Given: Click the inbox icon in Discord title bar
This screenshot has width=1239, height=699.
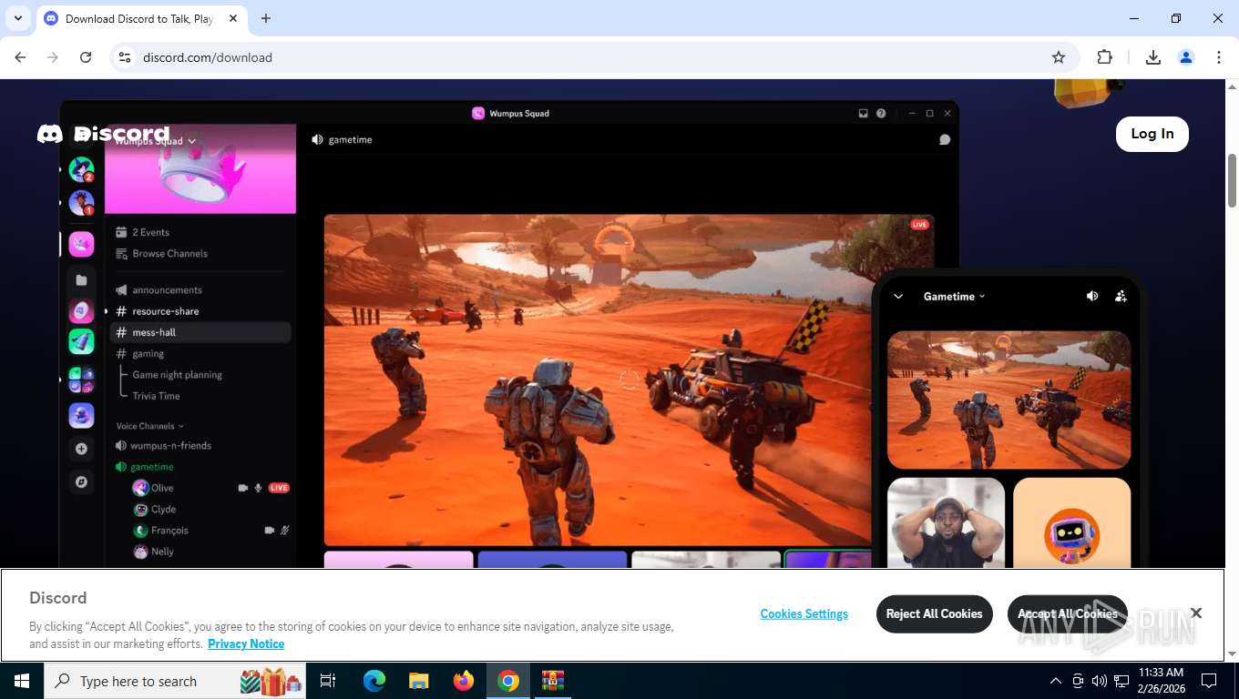Looking at the screenshot, I should [863, 114].
